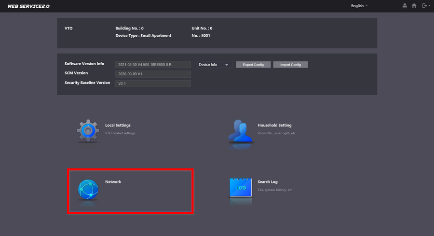Open Local Settings via the gear icon
434x236 pixels.
point(88,130)
